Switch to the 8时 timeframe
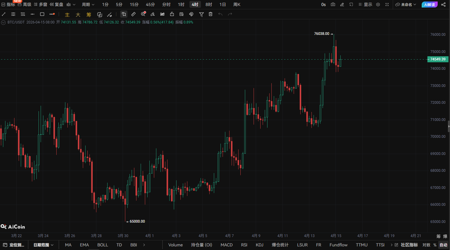The width and height of the screenshot is (450, 250). (209, 5)
